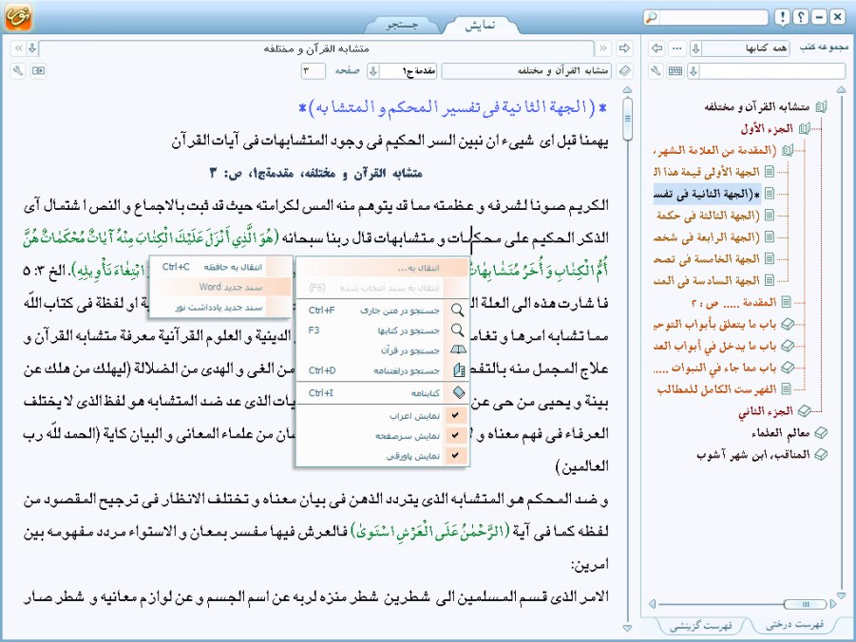Click the diamond icon for کتابنامه
Screen dimensions: 856x642
click(x=459, y=392)
